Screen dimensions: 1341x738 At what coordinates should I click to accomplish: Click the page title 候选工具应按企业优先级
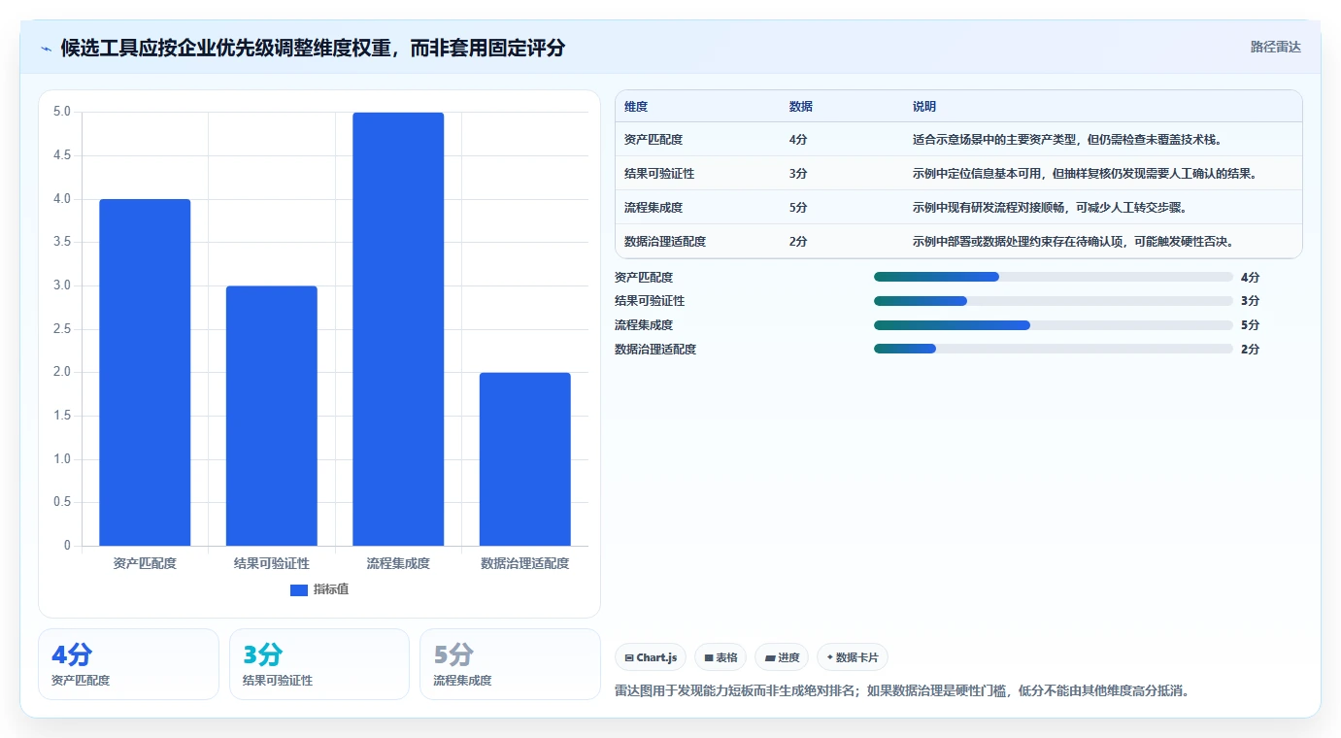[x=313, y=48]
